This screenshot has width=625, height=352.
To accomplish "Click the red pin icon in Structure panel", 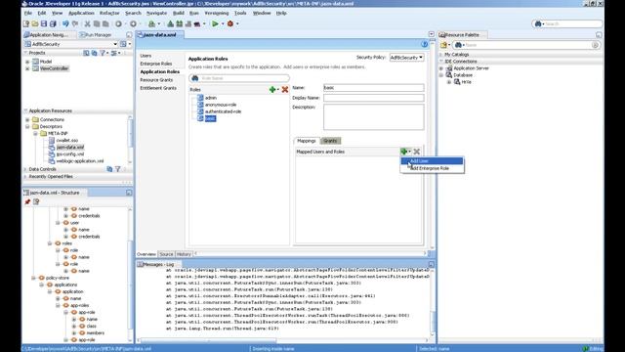I will pyautogui.click(x=27, y=202).
